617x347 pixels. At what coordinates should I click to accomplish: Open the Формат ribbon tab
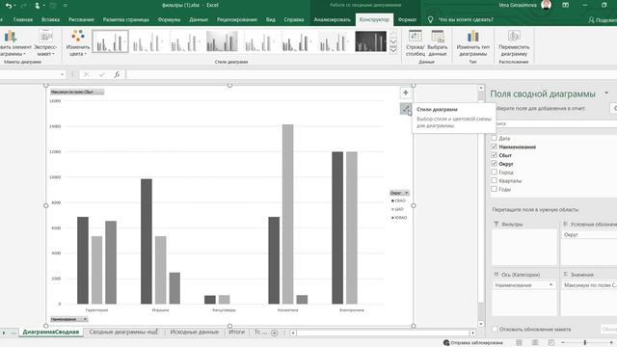tap(407, 19)
